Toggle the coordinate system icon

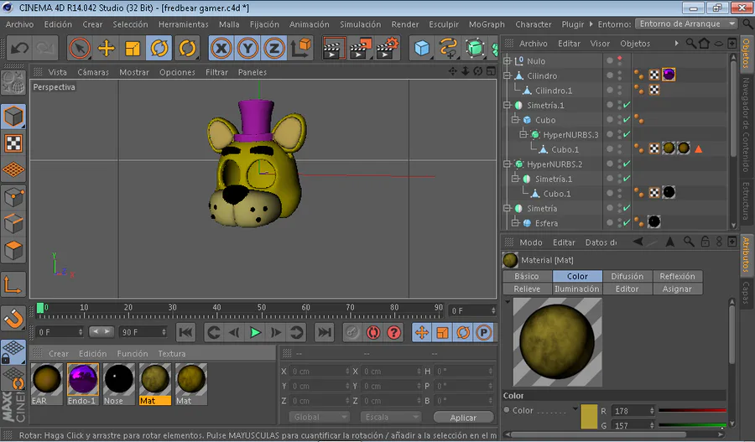(301, 48)
